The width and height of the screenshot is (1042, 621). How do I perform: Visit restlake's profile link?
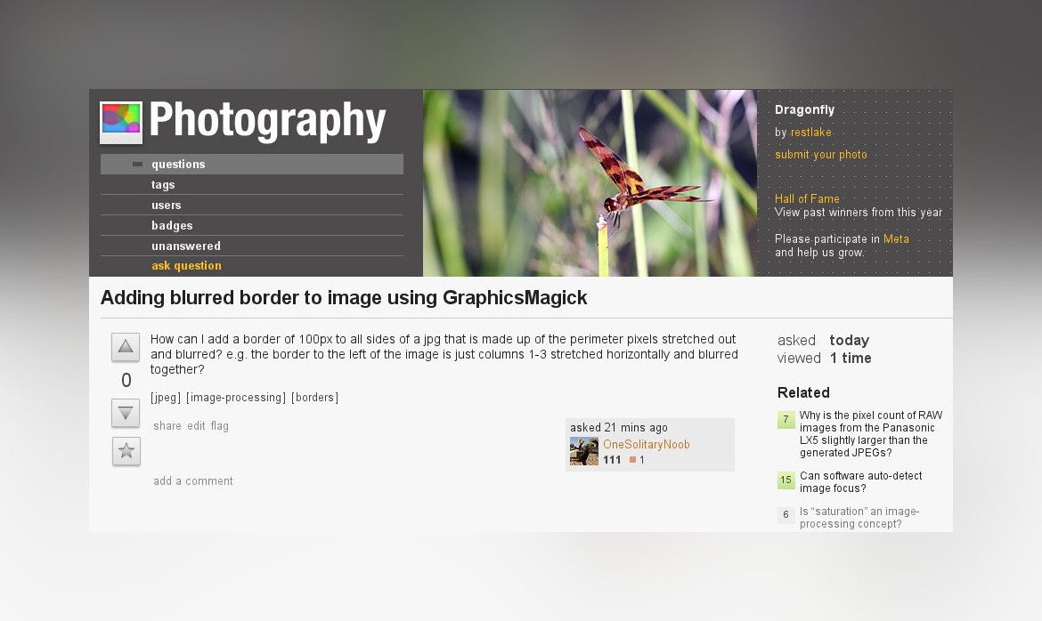pyautogui.click(x=810, y=133)
